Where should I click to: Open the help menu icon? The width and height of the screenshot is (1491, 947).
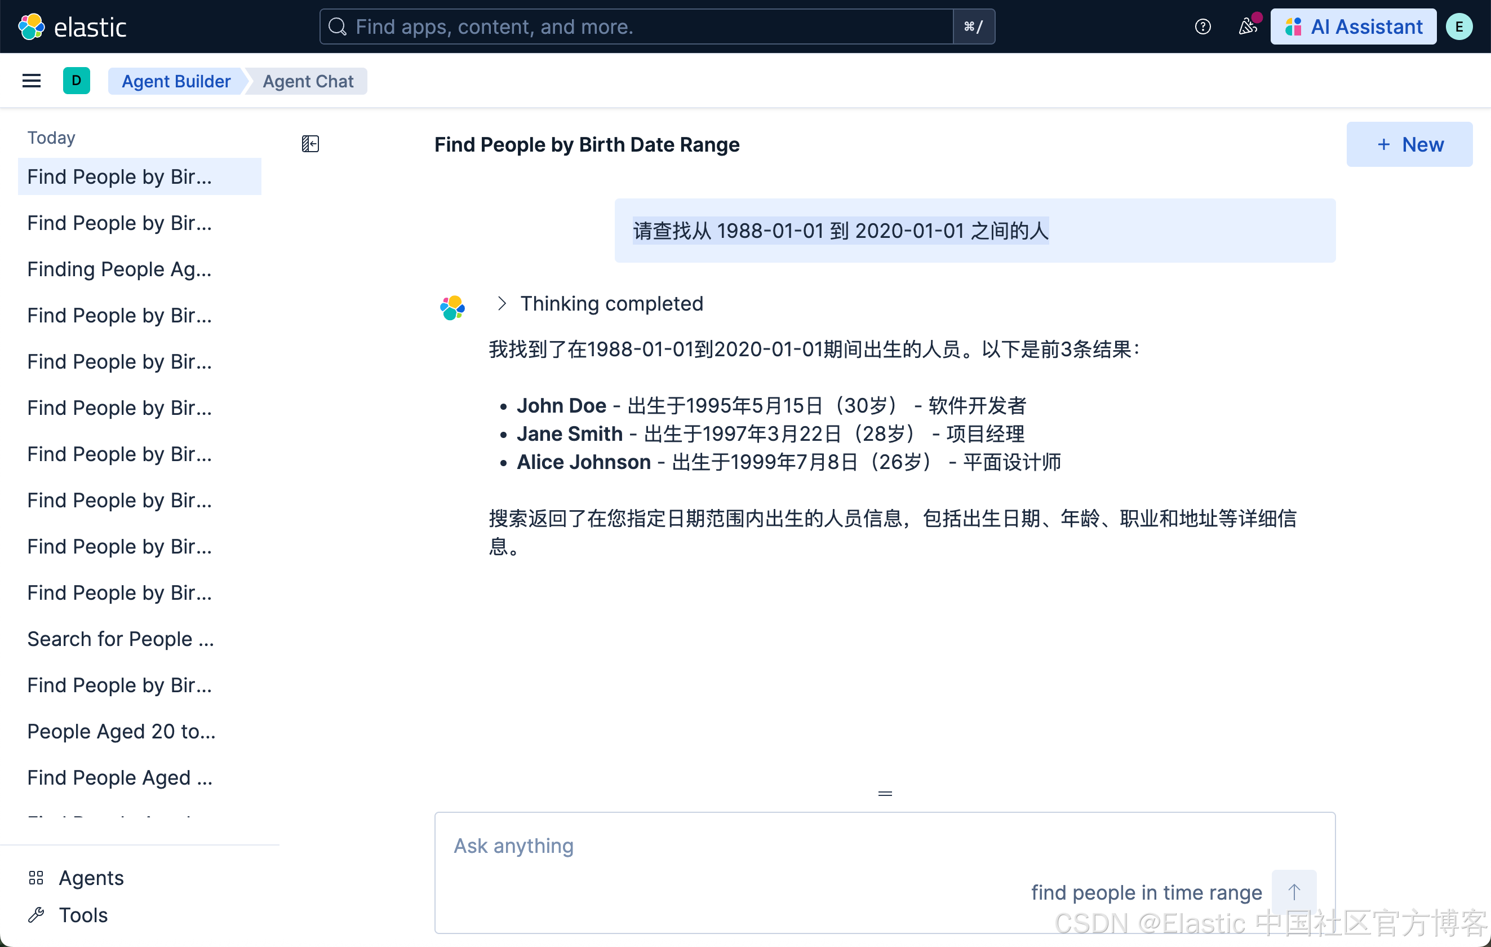coord(1202,26)
